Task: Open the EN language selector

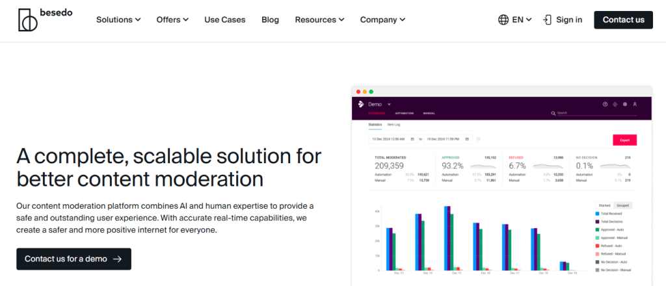Action: pos(522,19)
